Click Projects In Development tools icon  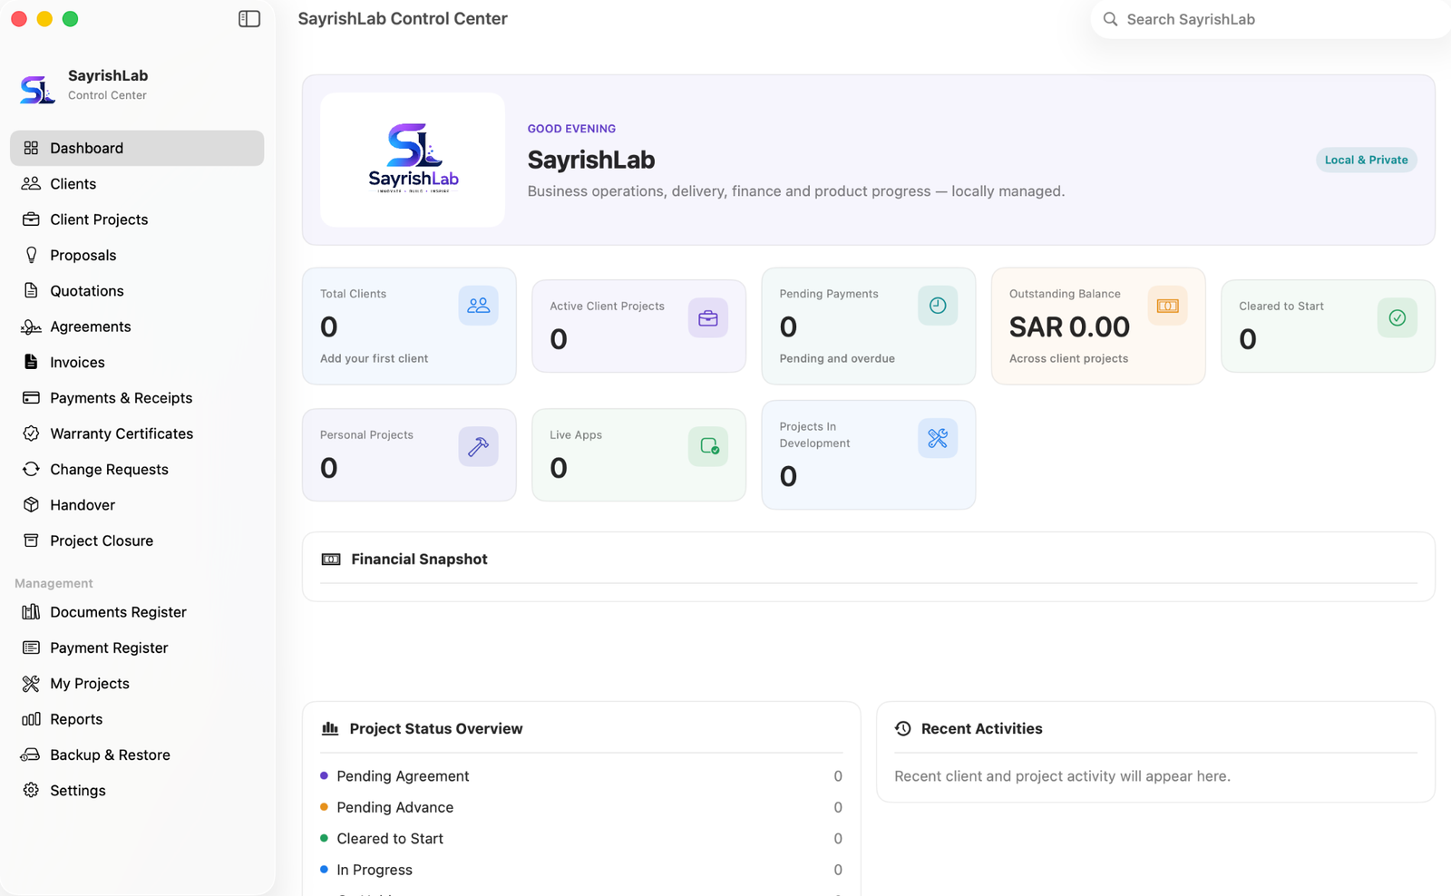938,438
